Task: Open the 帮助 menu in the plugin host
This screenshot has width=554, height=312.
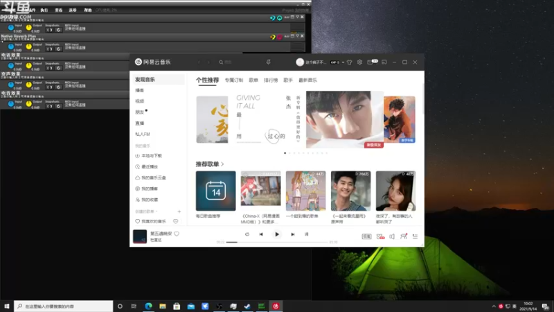Action: [88, 10]
